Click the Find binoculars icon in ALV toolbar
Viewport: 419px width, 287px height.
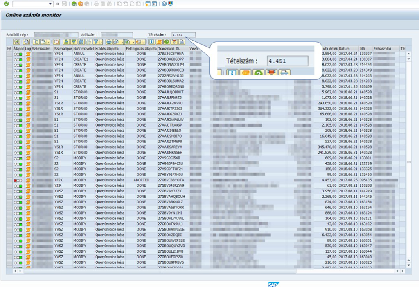81,42
